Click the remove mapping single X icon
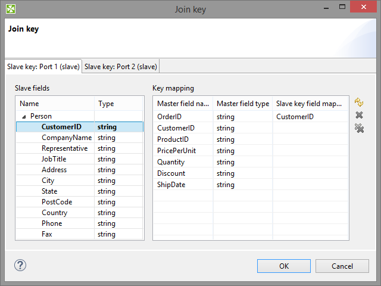 [x=359, y=116]
